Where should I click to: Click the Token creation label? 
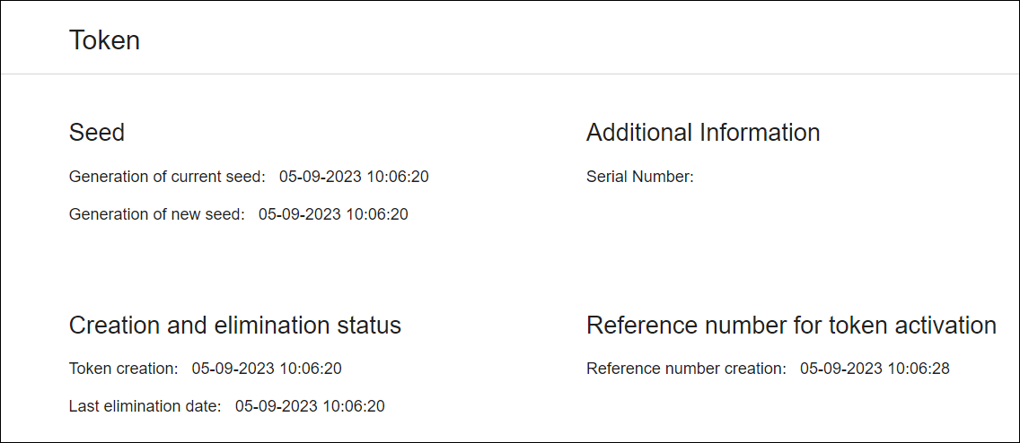[x=123, y=369]
